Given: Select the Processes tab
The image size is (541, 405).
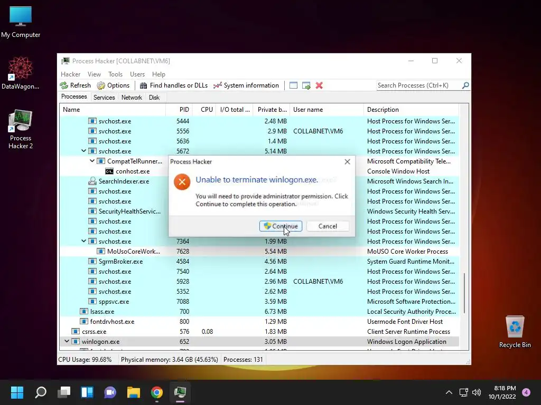Looking at the screenshot, I should point(74,97).
